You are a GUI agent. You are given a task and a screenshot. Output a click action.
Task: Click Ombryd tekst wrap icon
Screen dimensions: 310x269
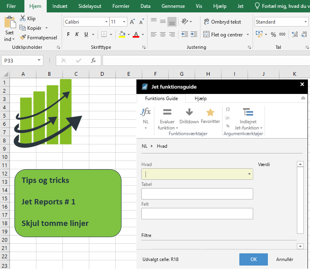click(206, 22)
